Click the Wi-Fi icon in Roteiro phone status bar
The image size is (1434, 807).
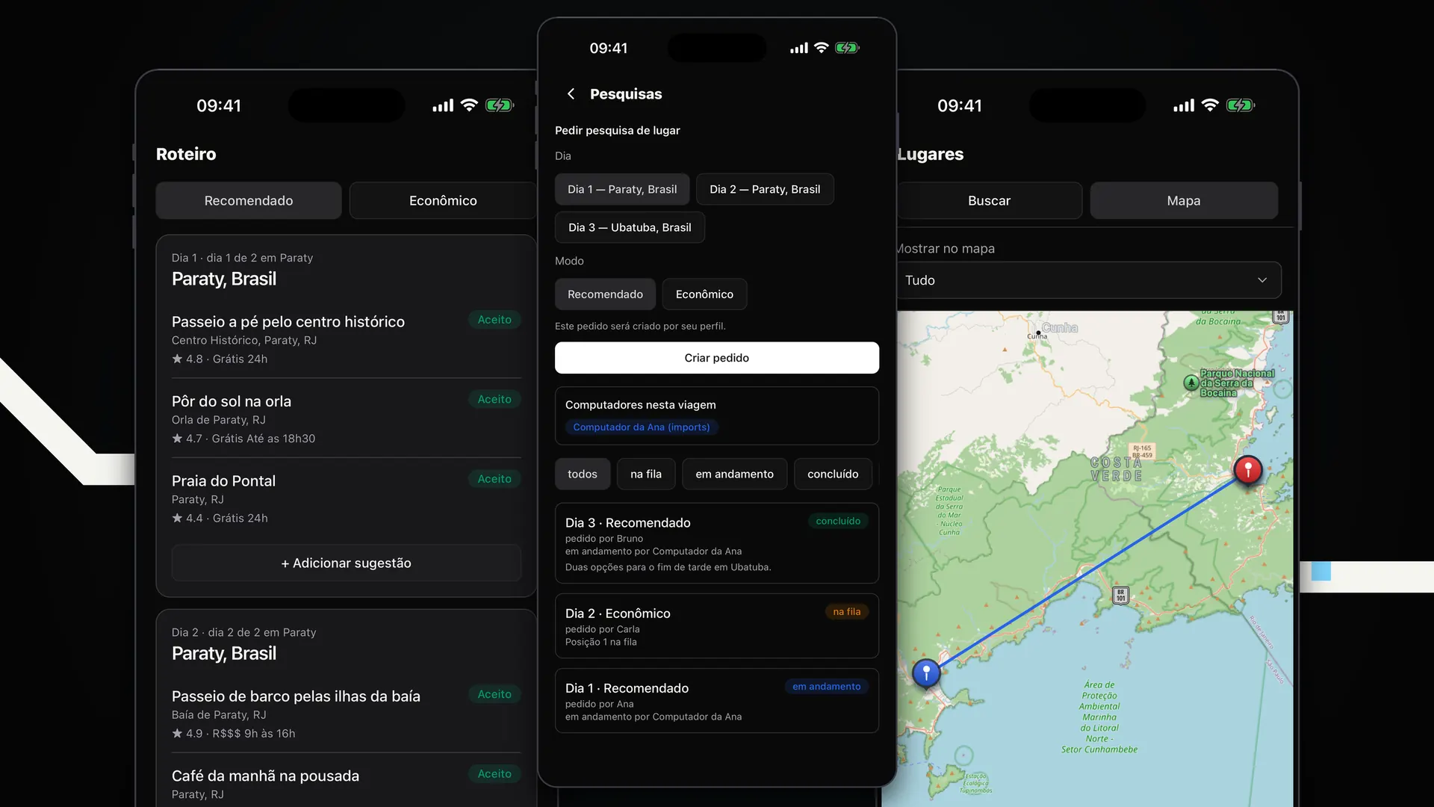[469, 105]
